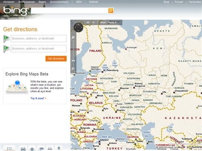Click the star favorites icon
The image size is (202, 151).
point(32,149)
